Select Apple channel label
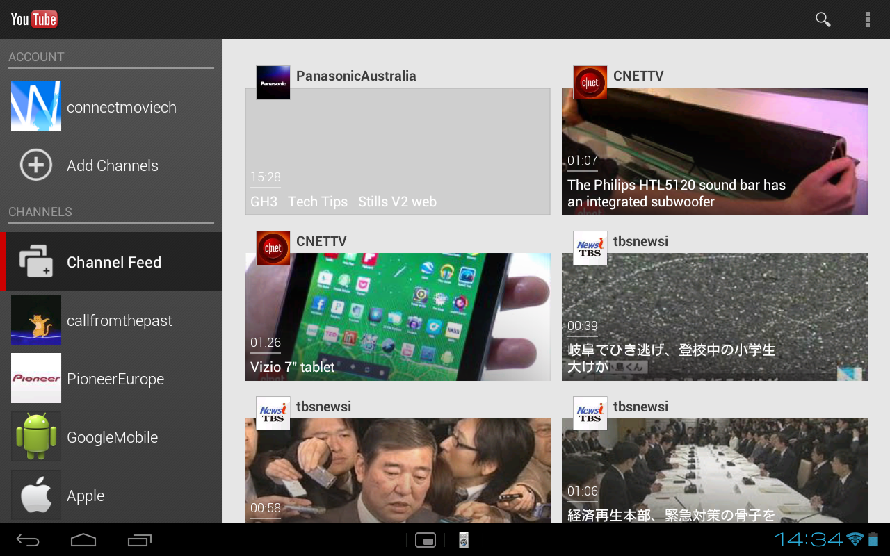 pyautogui.click(x=86, y=496)
